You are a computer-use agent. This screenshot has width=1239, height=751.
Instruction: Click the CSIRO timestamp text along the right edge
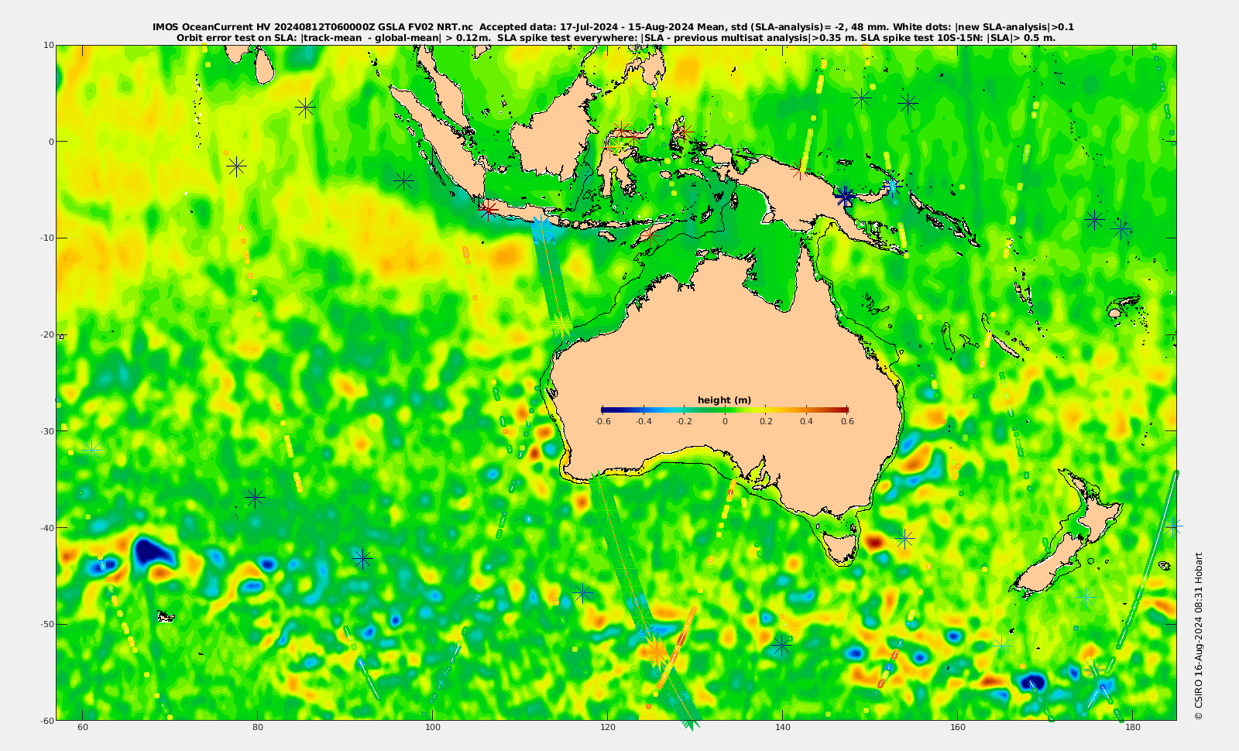point(1198,636)
